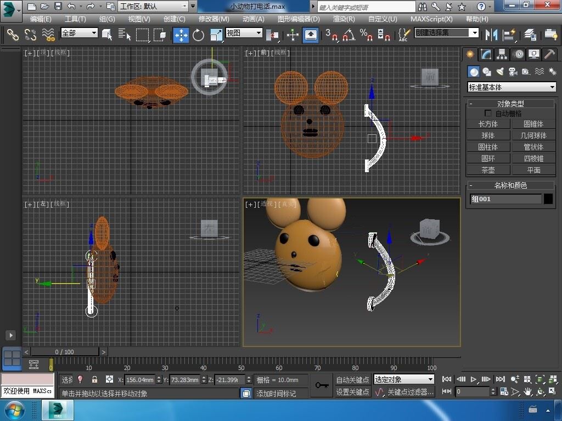
Task: Open the 图形编辑器(D) menu
Action: (299, 19)
